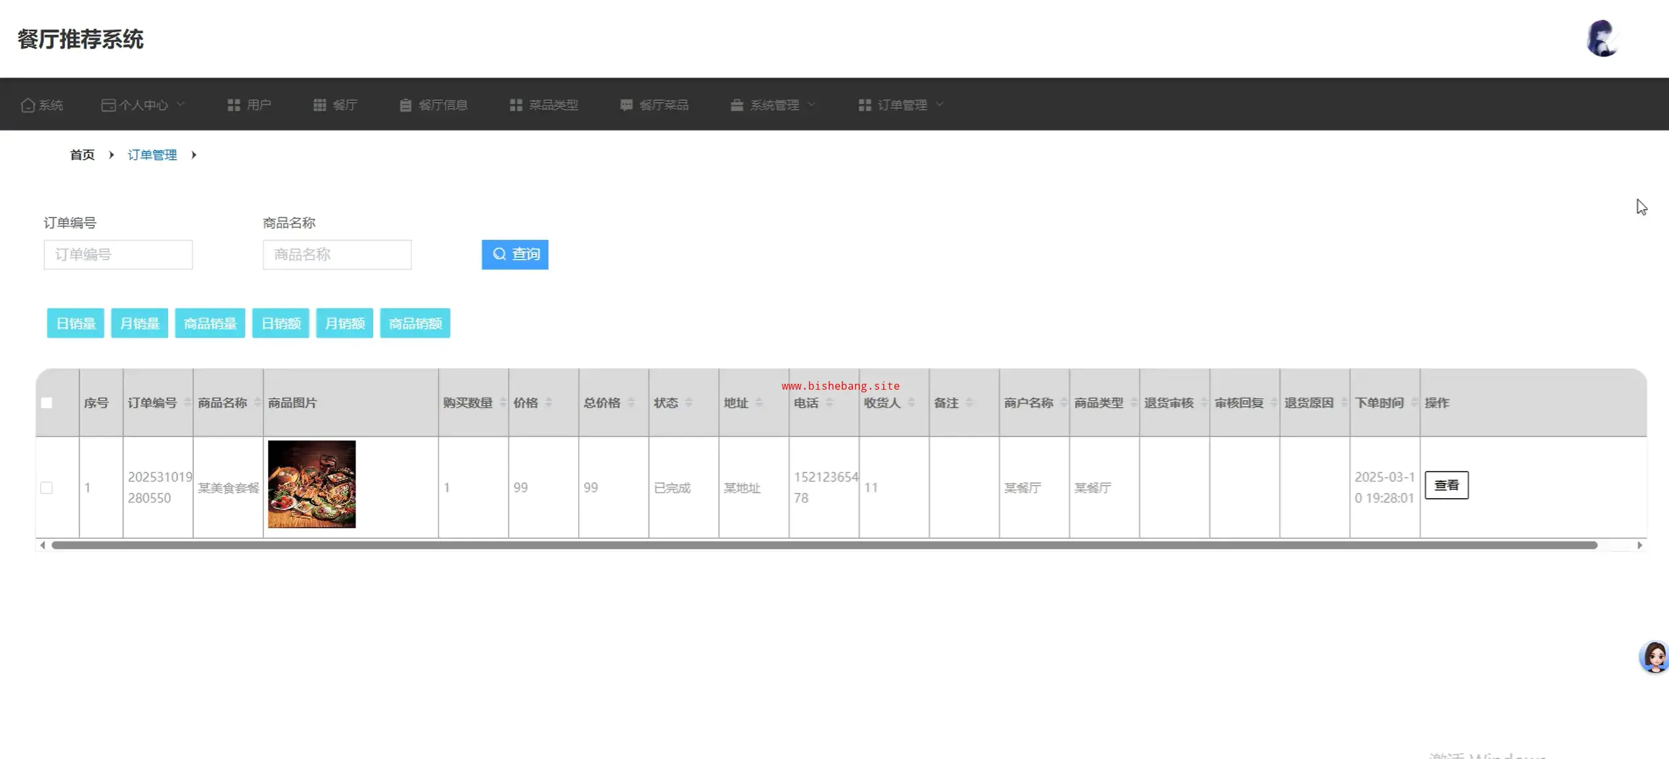Click the 查询 search button
Screen dimensions: 1669x759
point(514,254)
